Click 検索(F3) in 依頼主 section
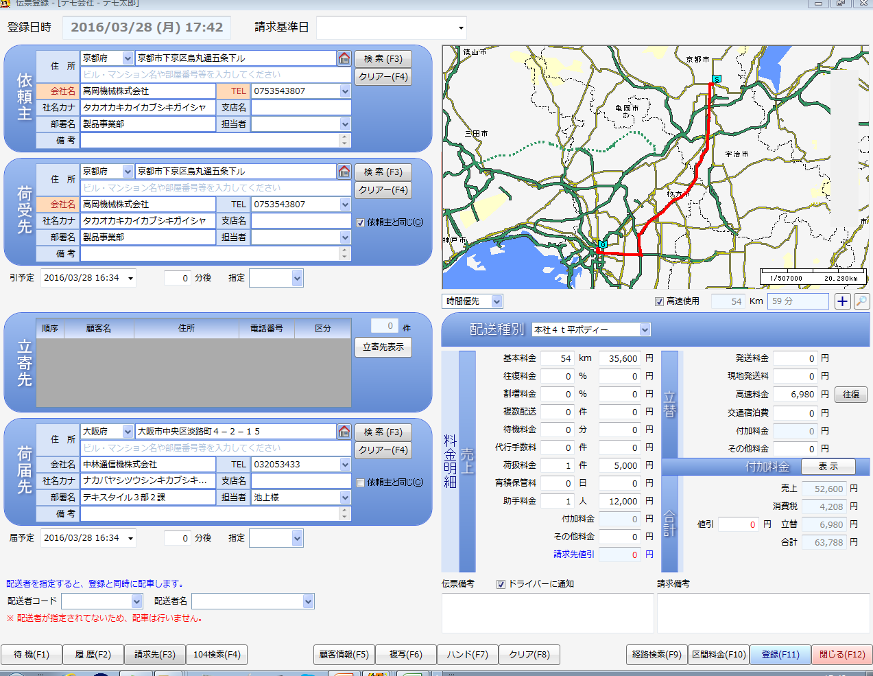This screenshot has width=873, height=676. 383,59
